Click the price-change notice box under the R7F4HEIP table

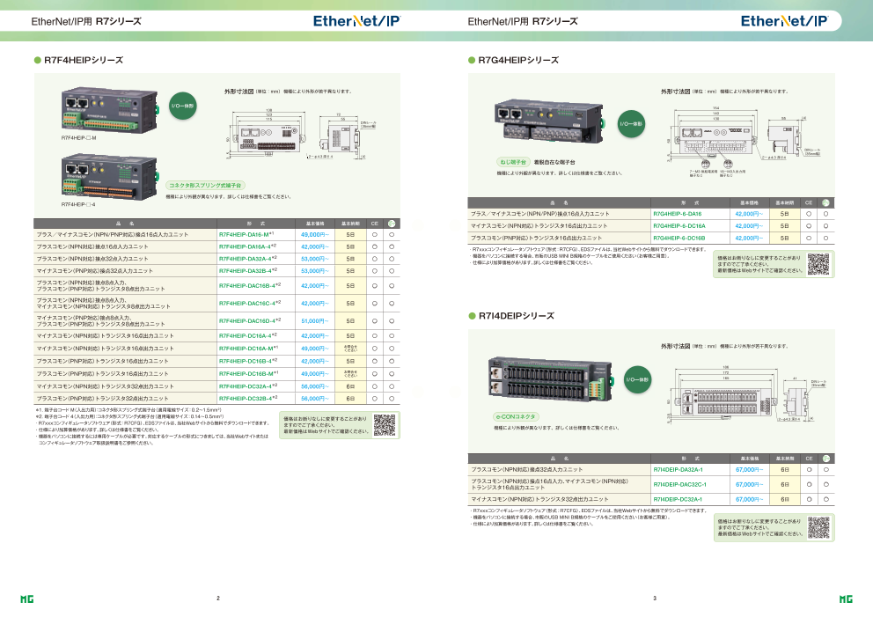tap(340, 425)
